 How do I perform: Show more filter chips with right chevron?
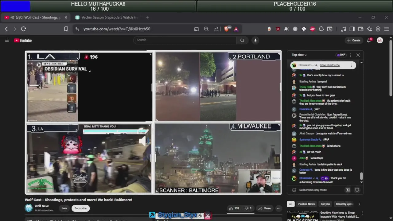[x=359, y=204]
